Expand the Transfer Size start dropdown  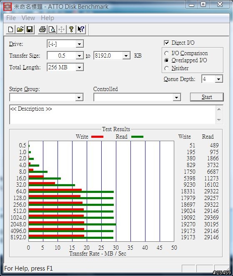point(80,56)
